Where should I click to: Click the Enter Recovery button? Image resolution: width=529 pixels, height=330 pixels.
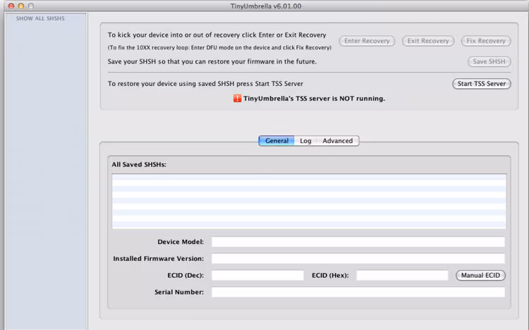pyautogui.click(x=367, y=41)
